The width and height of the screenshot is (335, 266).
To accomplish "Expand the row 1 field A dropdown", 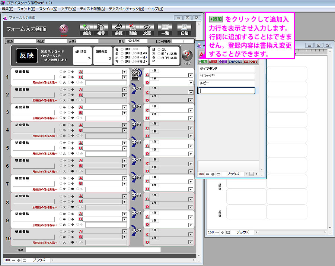I will 124,72.
